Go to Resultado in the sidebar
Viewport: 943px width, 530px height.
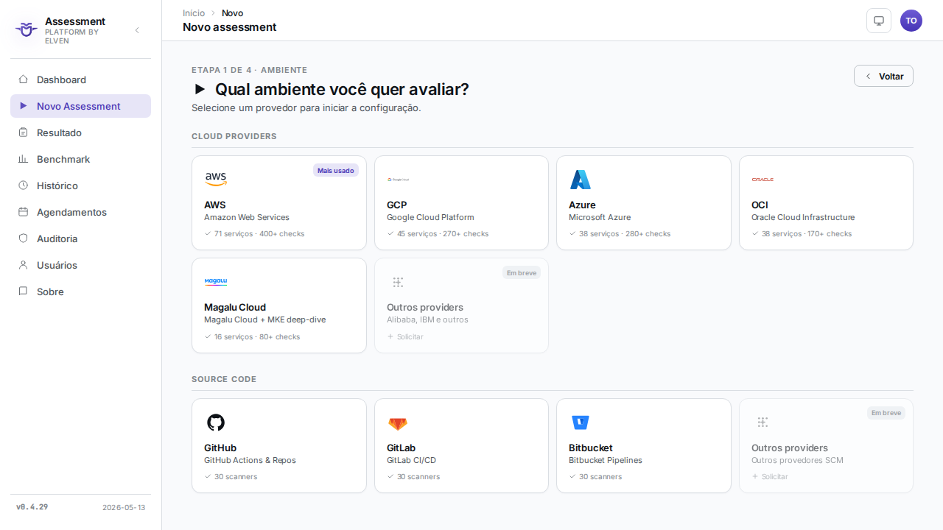(x=81, y=132)
